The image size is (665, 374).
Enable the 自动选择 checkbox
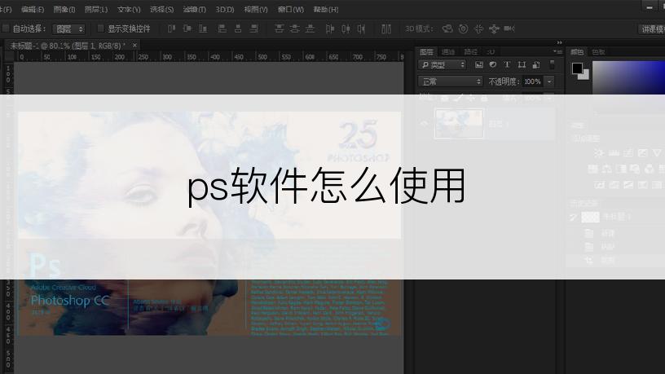coord(7,29)
